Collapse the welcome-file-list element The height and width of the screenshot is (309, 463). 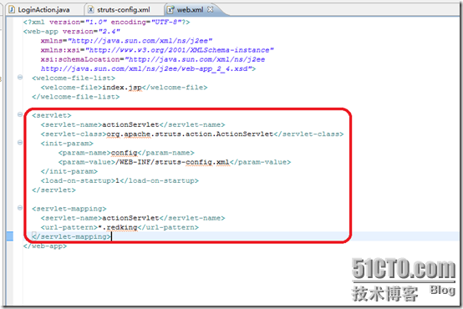coord(20,78)
